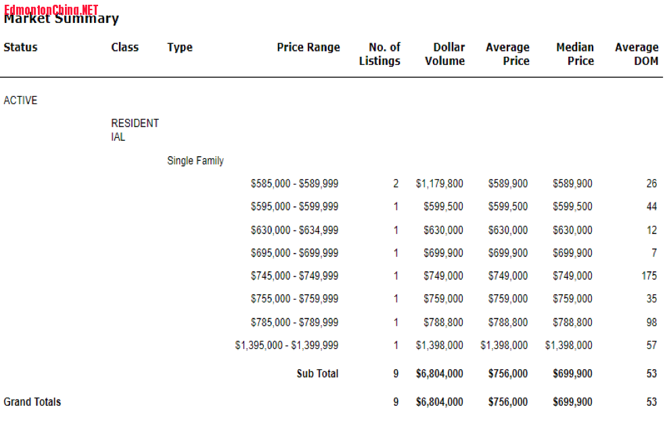
Task: Select the Average DOM column header
Action: coord(637,54)
